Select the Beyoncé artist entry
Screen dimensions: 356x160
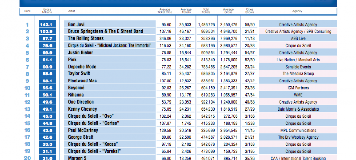(x=76, y=88)
